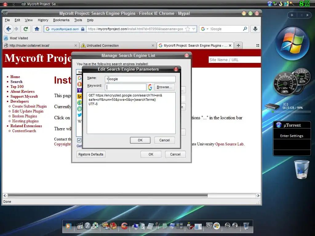
Task: Click Restore Defaults button
Action: click(x=91, y=154)
